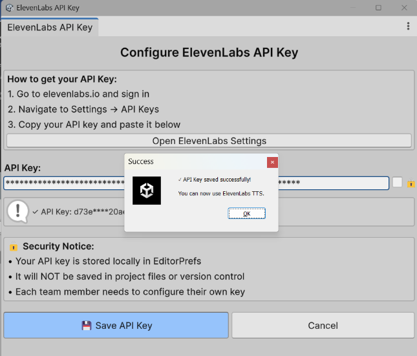Click OK in the Success dialog

[x=246, y=213]
